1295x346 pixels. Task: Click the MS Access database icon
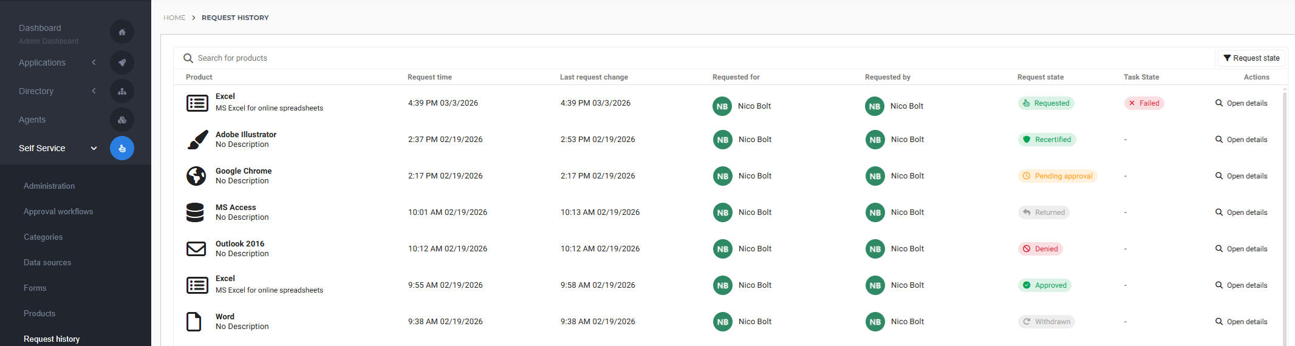(196, 212)
